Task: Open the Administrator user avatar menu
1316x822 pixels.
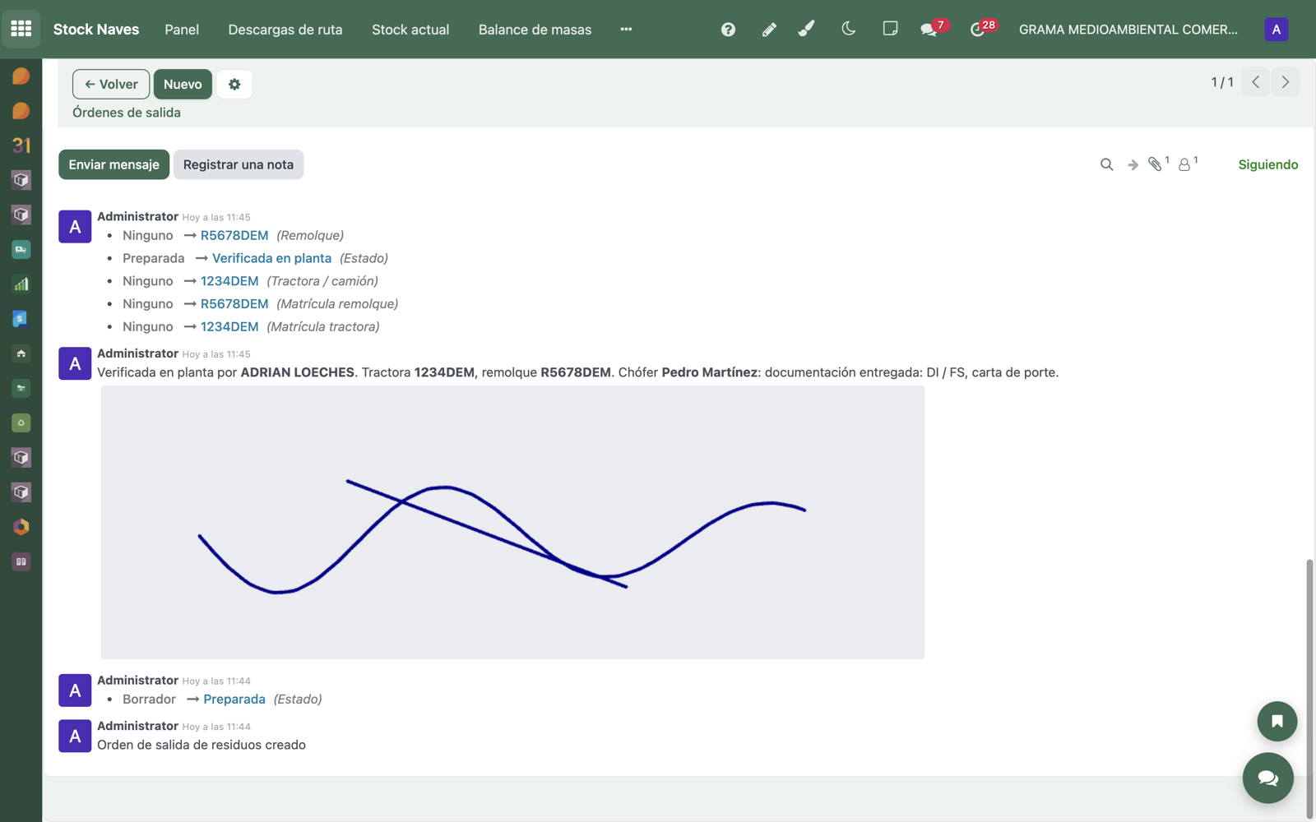Action: (x=1277, y=30)
